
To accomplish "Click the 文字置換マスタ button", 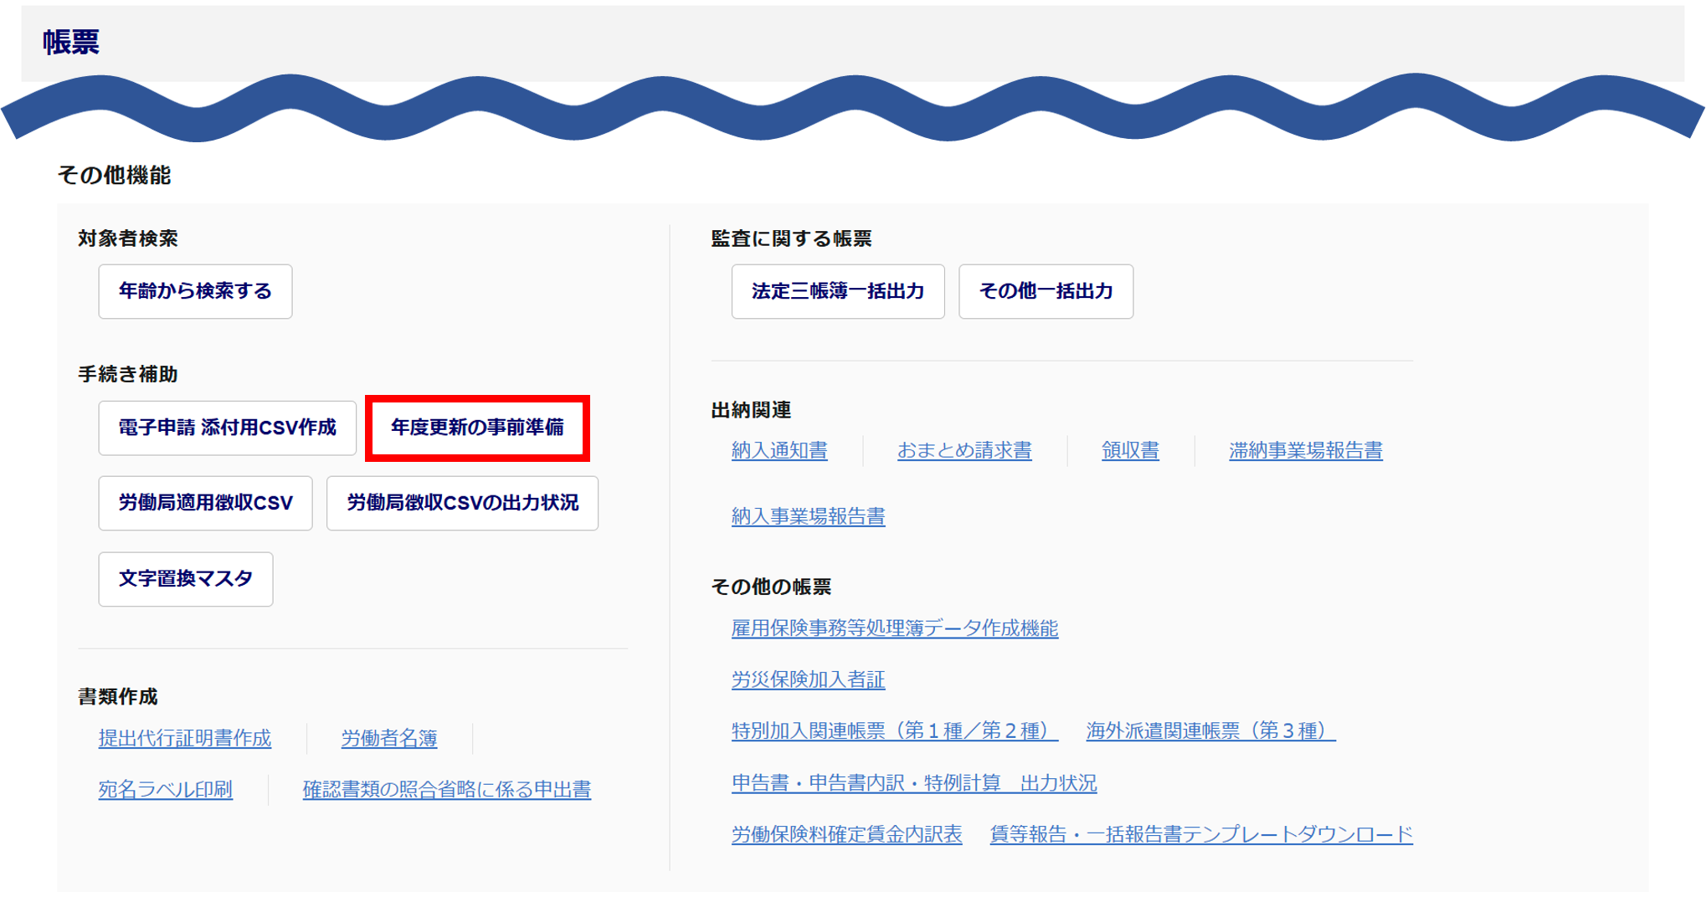I will (186, 579).
